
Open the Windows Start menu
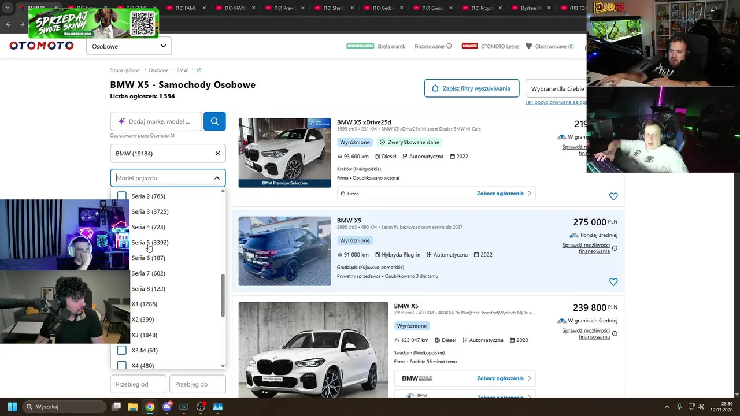point(12,407)
